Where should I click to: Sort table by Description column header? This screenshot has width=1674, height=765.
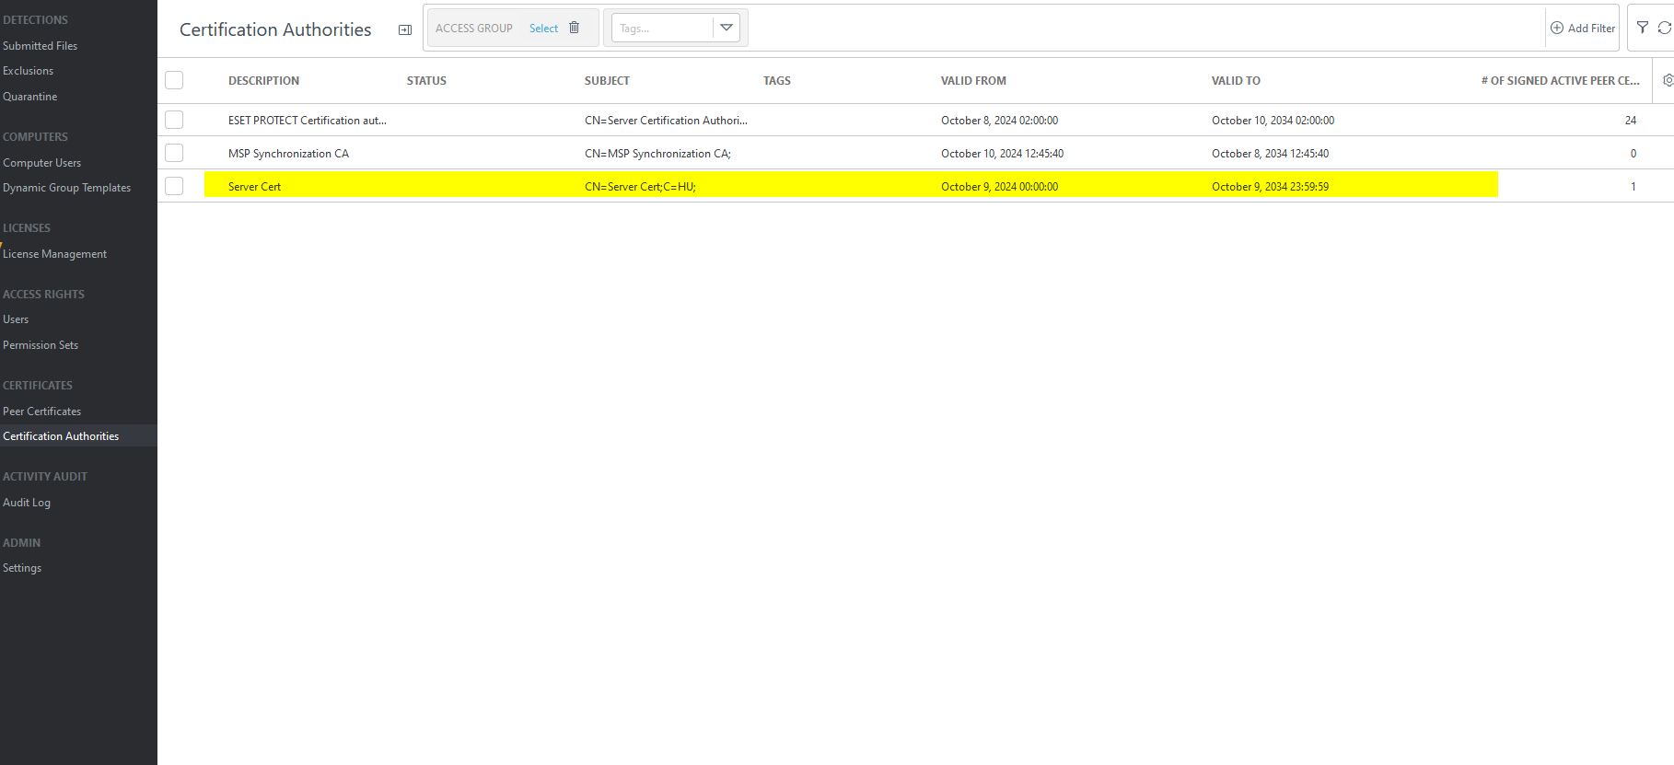pyautogui.click(x=263, y=80)
